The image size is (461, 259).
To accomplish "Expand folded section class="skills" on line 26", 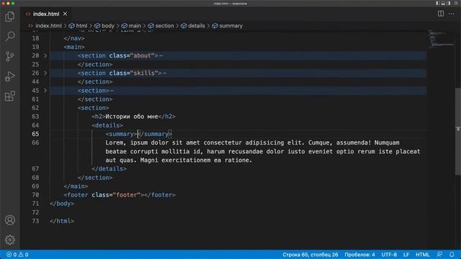I will point(45,73).
